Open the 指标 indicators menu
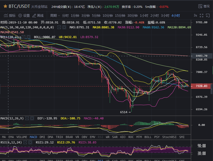 pos(10,16)
